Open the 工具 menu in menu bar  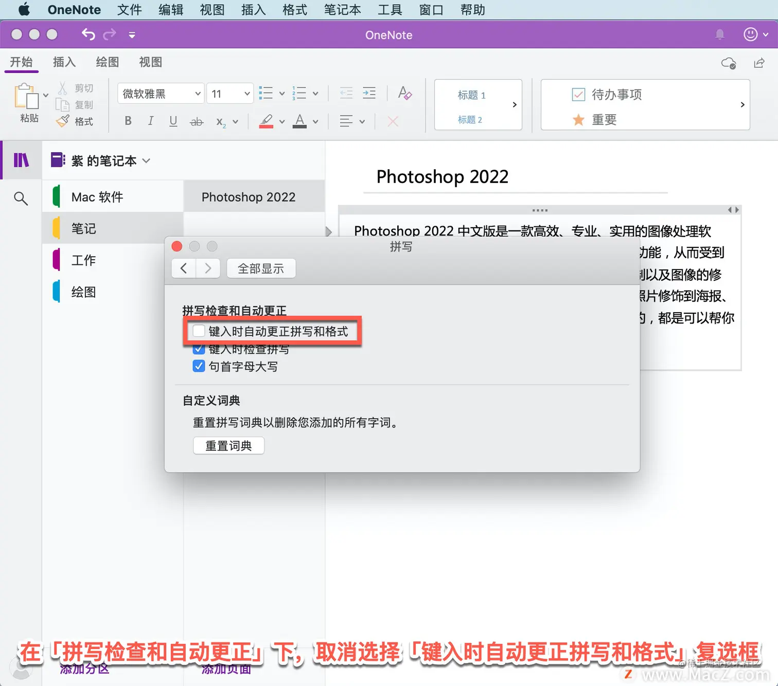pos(390,10)
